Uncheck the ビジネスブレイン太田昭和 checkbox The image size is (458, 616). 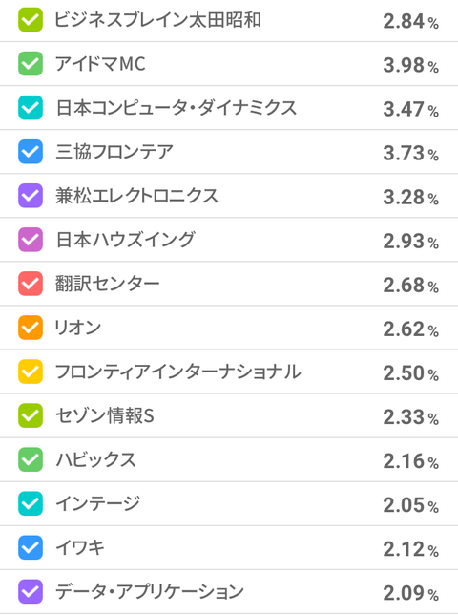pos(31,20)
